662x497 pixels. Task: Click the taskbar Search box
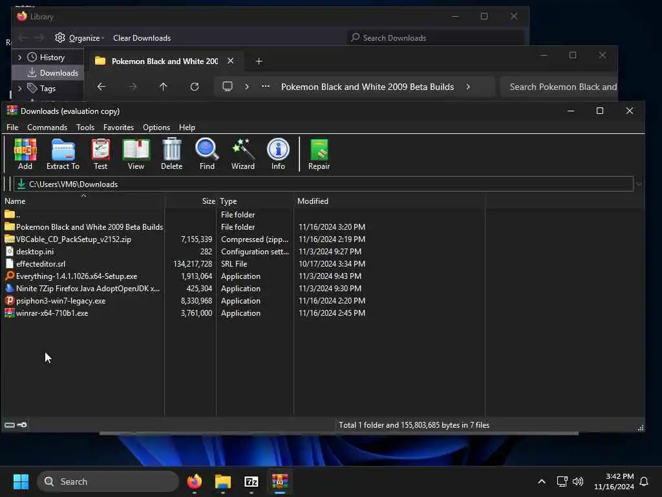tap(108, 481)
